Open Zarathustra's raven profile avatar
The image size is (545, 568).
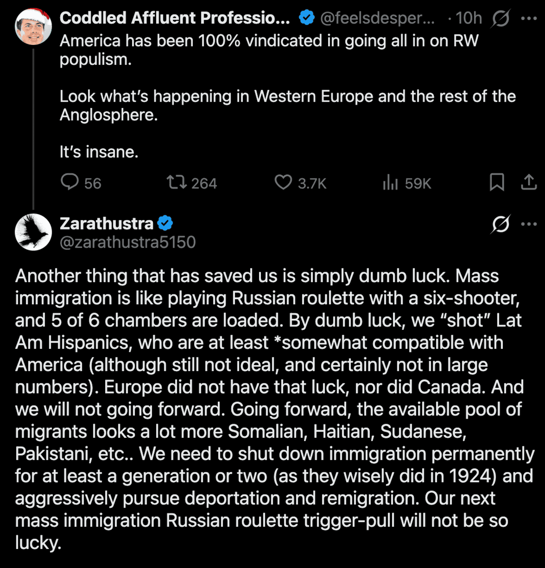pyautogui.click(x=33, y=232)
